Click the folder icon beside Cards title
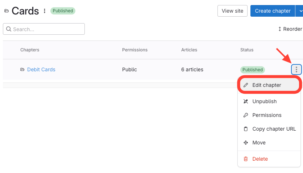The height and width of the screenshot is (173, 303). click(x=7, y=11)
